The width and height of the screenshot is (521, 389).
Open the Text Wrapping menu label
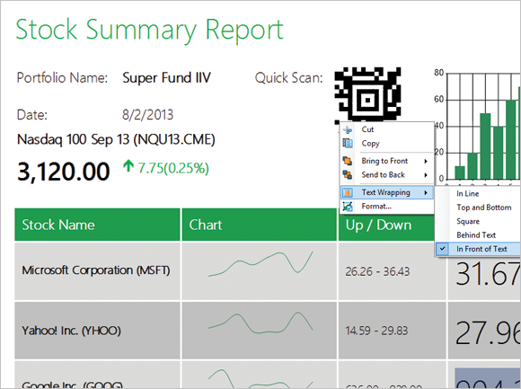(385, 192)
